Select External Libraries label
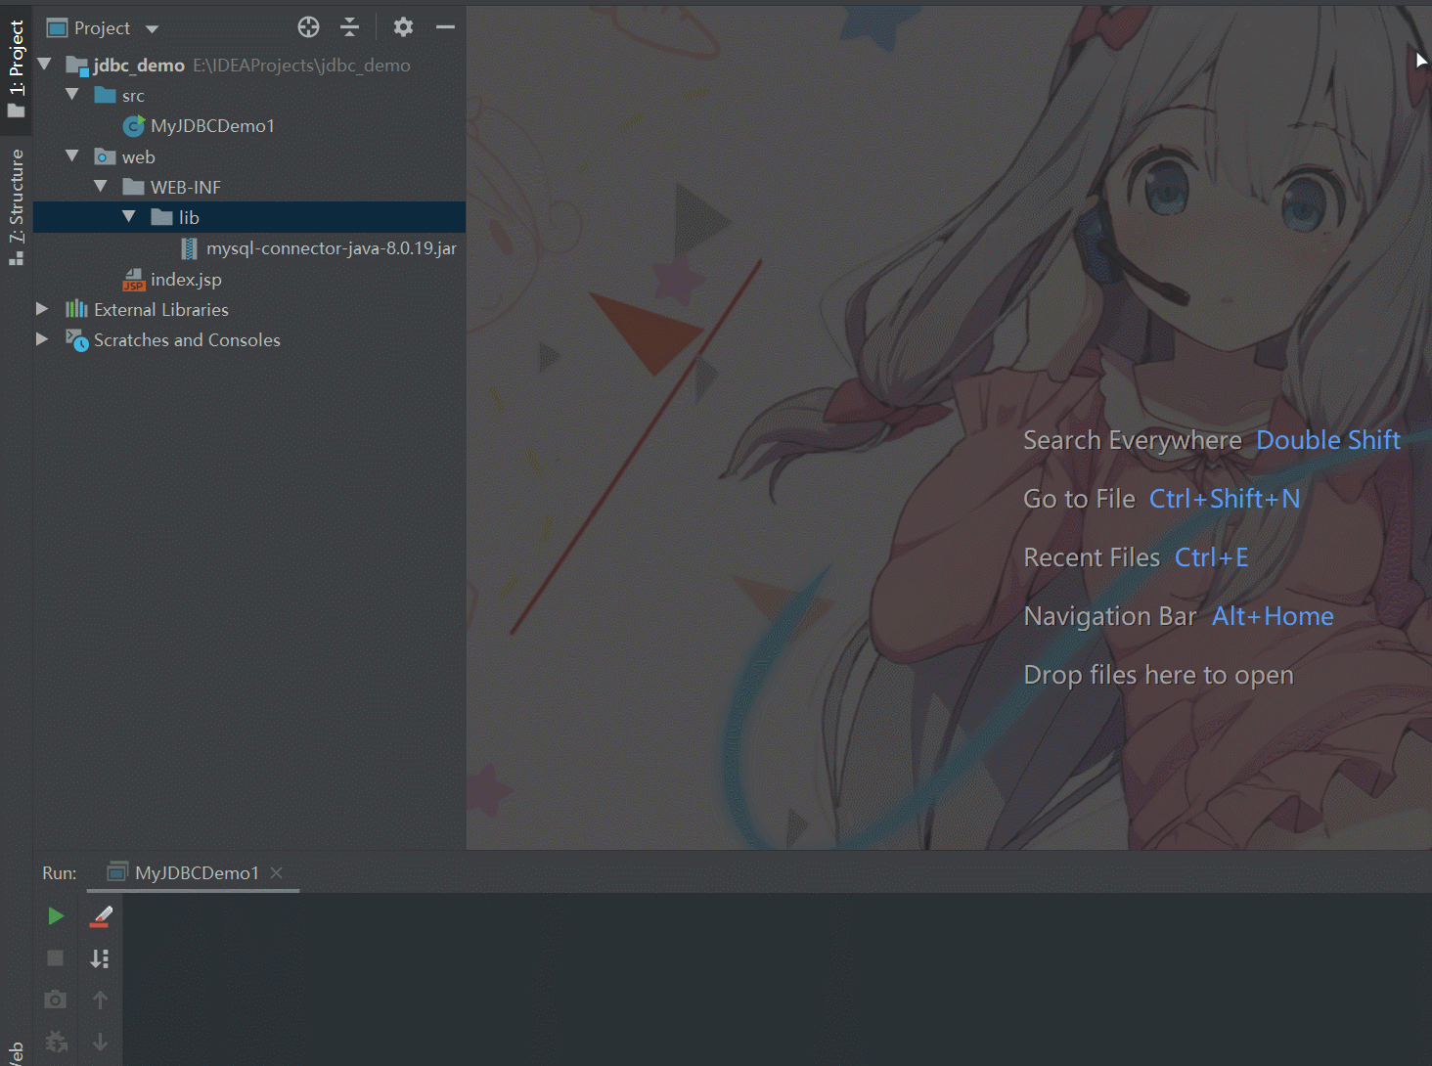The image size is (1432, 1066). (x=161, y=310)
